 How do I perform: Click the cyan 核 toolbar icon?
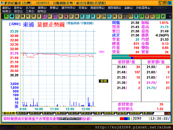(109, 16)
